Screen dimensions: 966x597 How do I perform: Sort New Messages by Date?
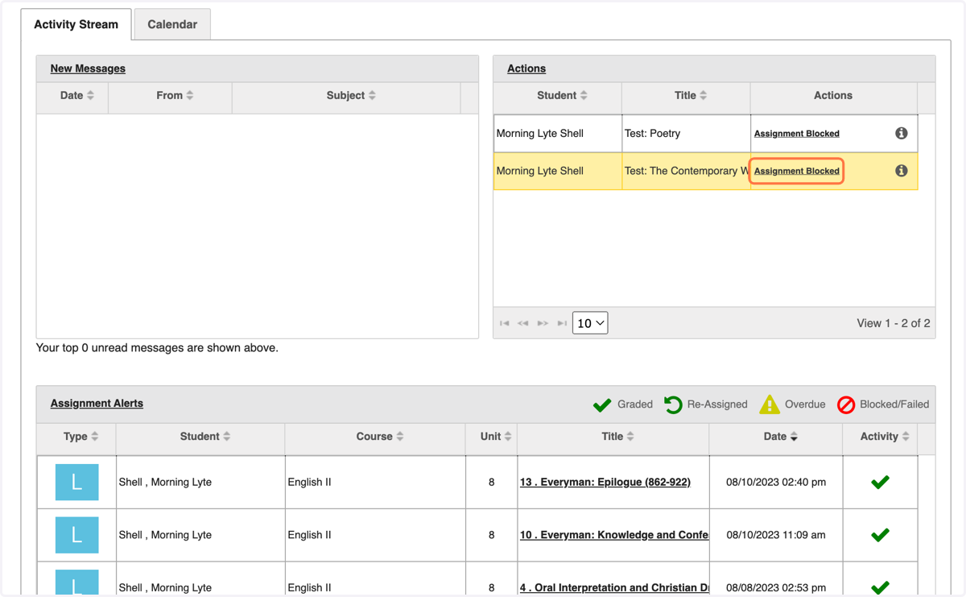point(76,95)
